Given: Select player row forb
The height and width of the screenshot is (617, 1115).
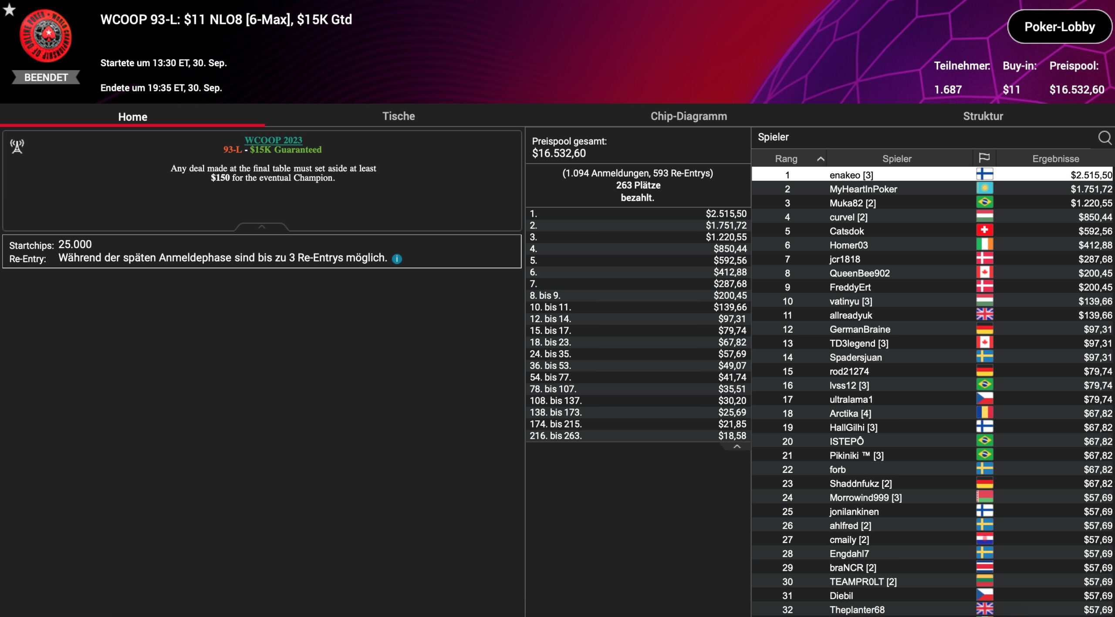Looking at the screenshot, I should [x=932, y=469].
